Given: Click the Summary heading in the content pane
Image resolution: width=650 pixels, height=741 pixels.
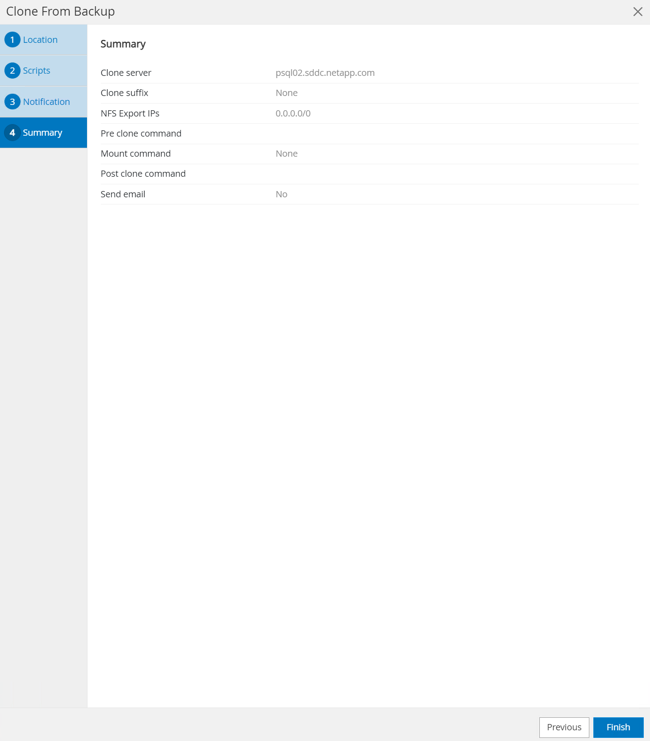Looking at the screenshot, I should coord(123,44).
